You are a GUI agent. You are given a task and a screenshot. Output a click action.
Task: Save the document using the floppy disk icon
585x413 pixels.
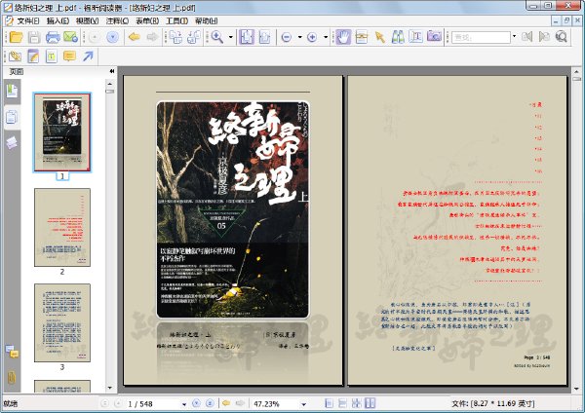click(34, 37)
